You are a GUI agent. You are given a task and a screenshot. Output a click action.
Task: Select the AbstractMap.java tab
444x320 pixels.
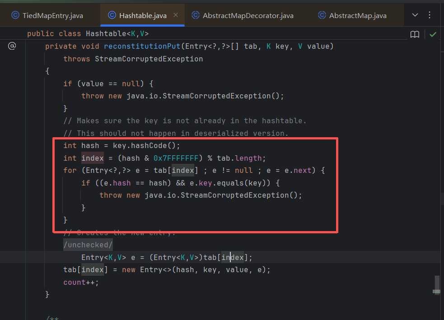pyautogui.click(x=358, y=15)
